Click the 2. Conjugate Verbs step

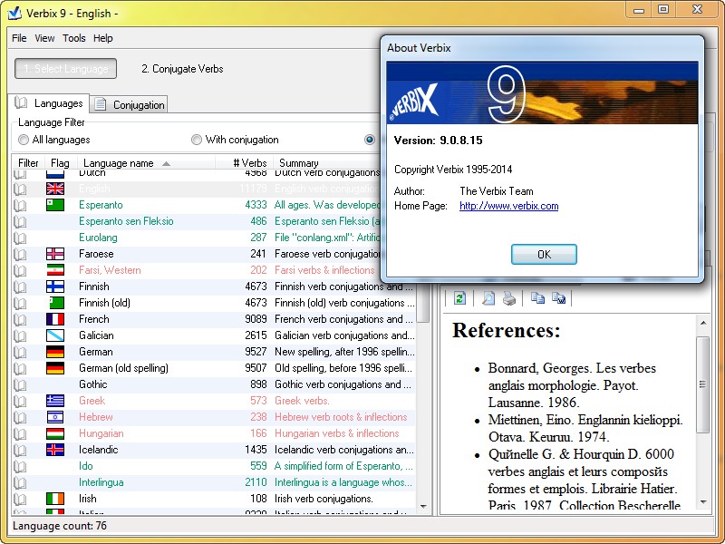point(182,69)
